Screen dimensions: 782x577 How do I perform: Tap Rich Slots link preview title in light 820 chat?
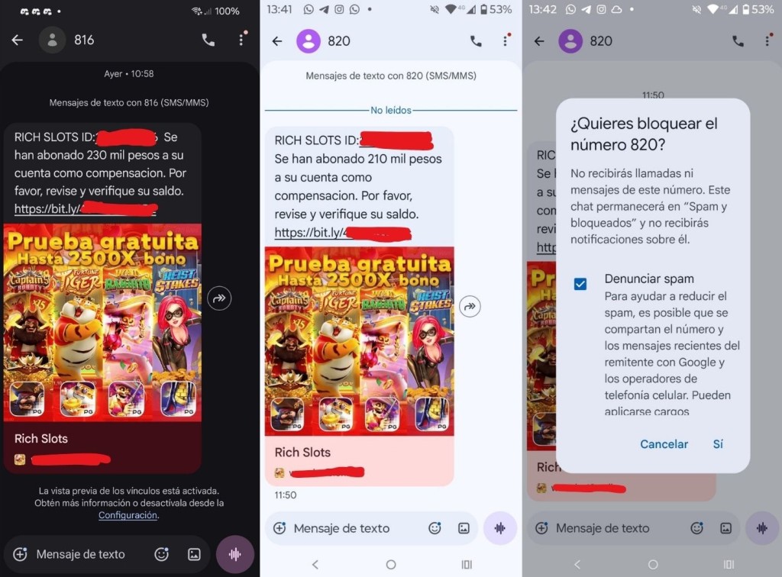[302, 452]
